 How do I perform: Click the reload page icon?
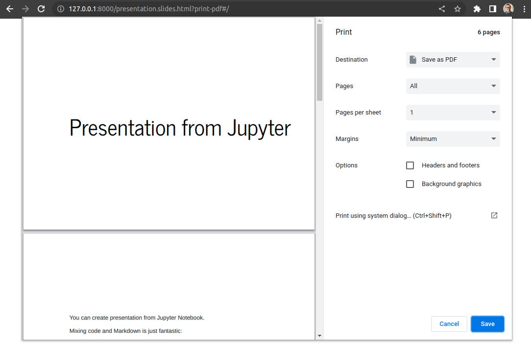click(x=41, y=8)
